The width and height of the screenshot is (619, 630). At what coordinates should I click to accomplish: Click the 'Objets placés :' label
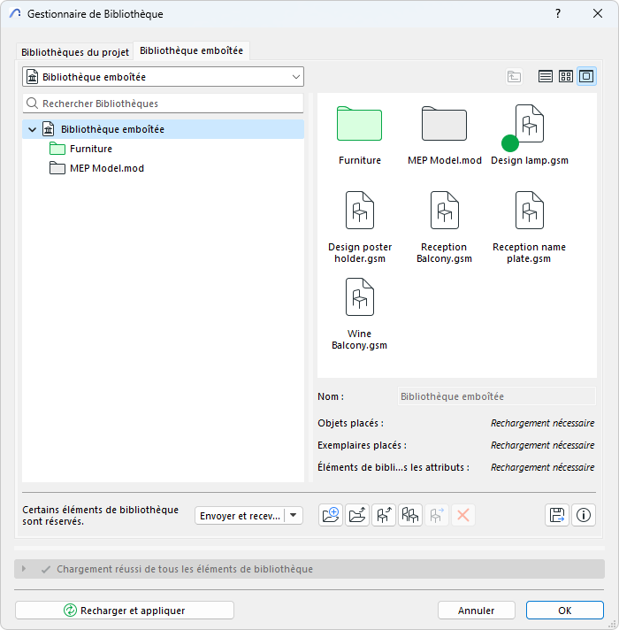350,423
